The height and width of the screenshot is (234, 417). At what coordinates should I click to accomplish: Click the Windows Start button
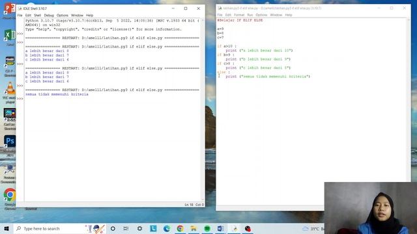click(7, 228)
